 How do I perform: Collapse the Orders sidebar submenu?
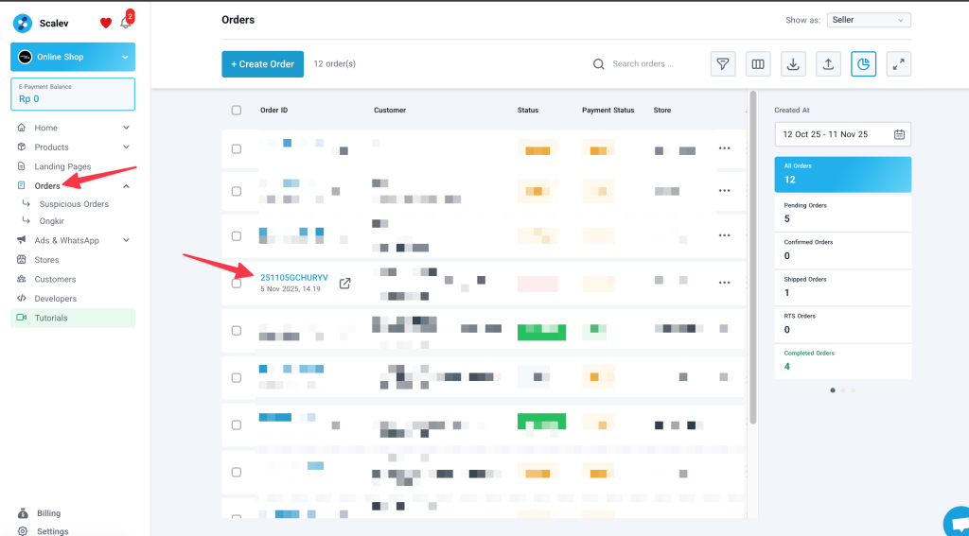pos(126,186)
